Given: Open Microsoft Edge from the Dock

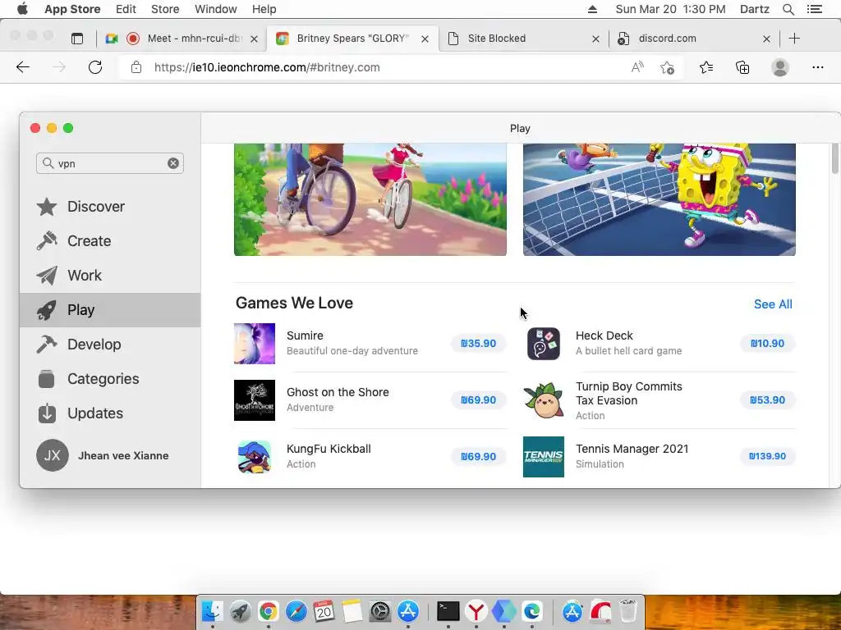Looking at the screenshot, I should point(531,611).
